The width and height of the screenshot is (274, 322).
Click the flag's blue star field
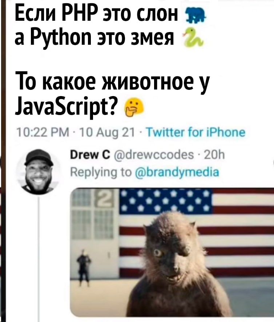pos(166,201)
